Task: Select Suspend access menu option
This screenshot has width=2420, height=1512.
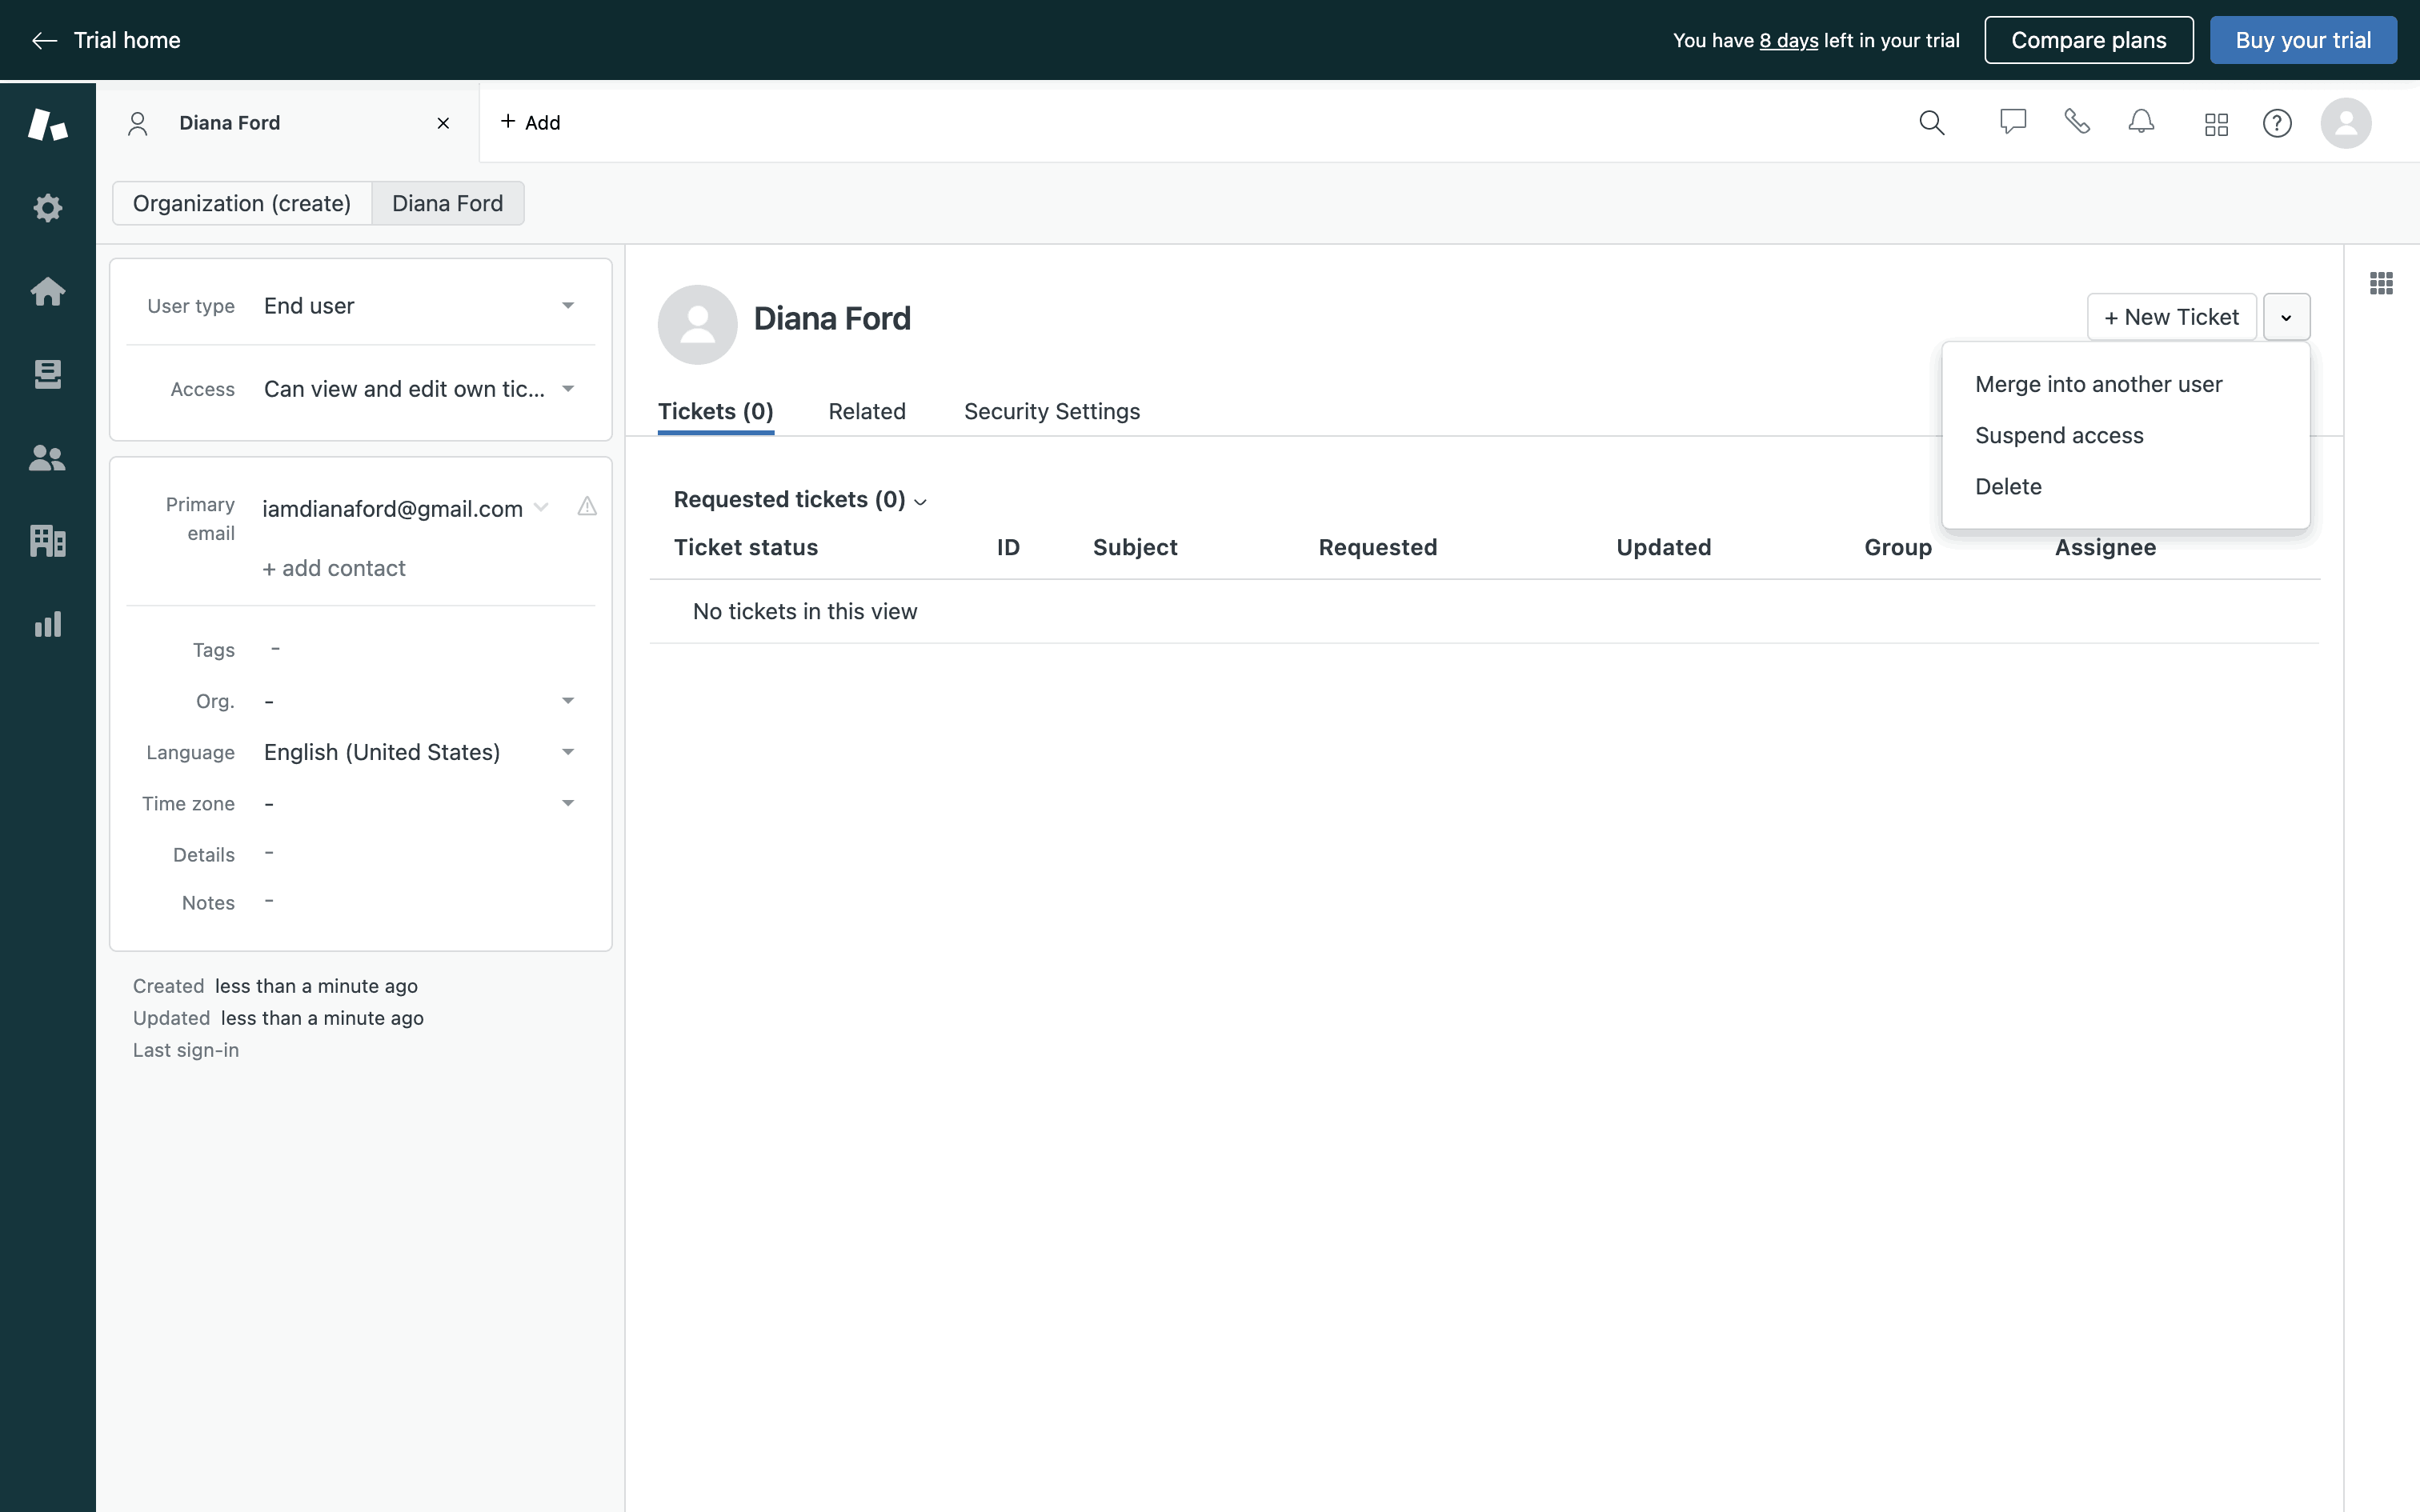Action: 2059,436
